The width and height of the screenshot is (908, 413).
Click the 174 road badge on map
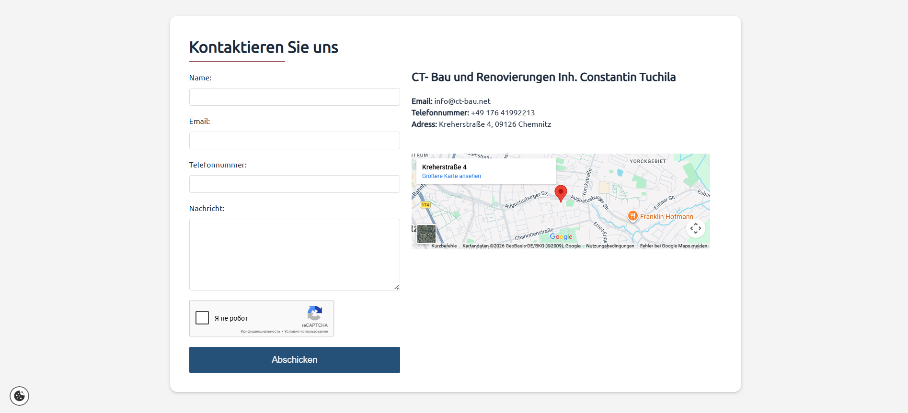pyautogui.click(x=425, y=205)
